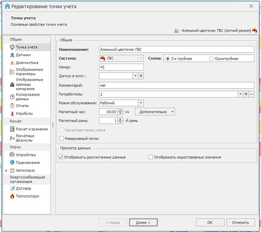Viewport: 261px width, 232px height.
Task: Enable the Реверсивный поток checkbox
Action: coord(62,138)
